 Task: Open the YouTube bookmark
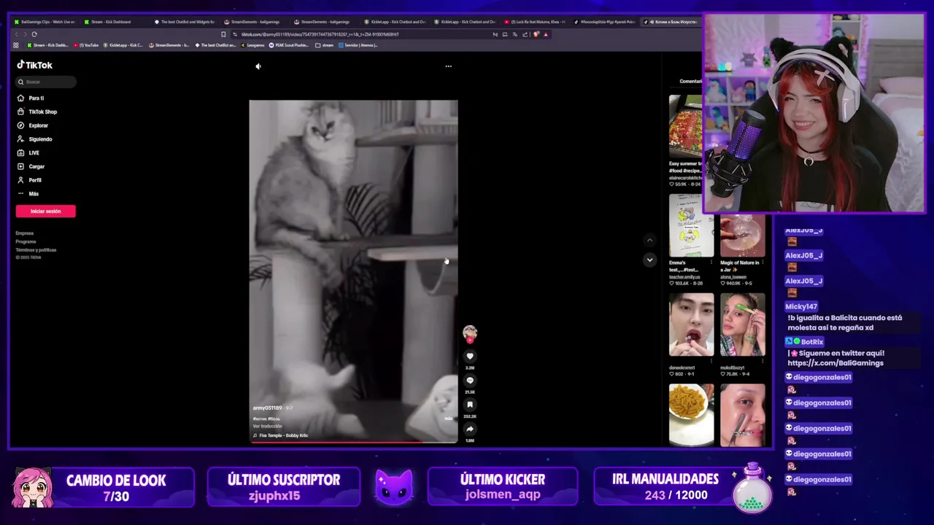pyautogui.click(x=86, y=45)
